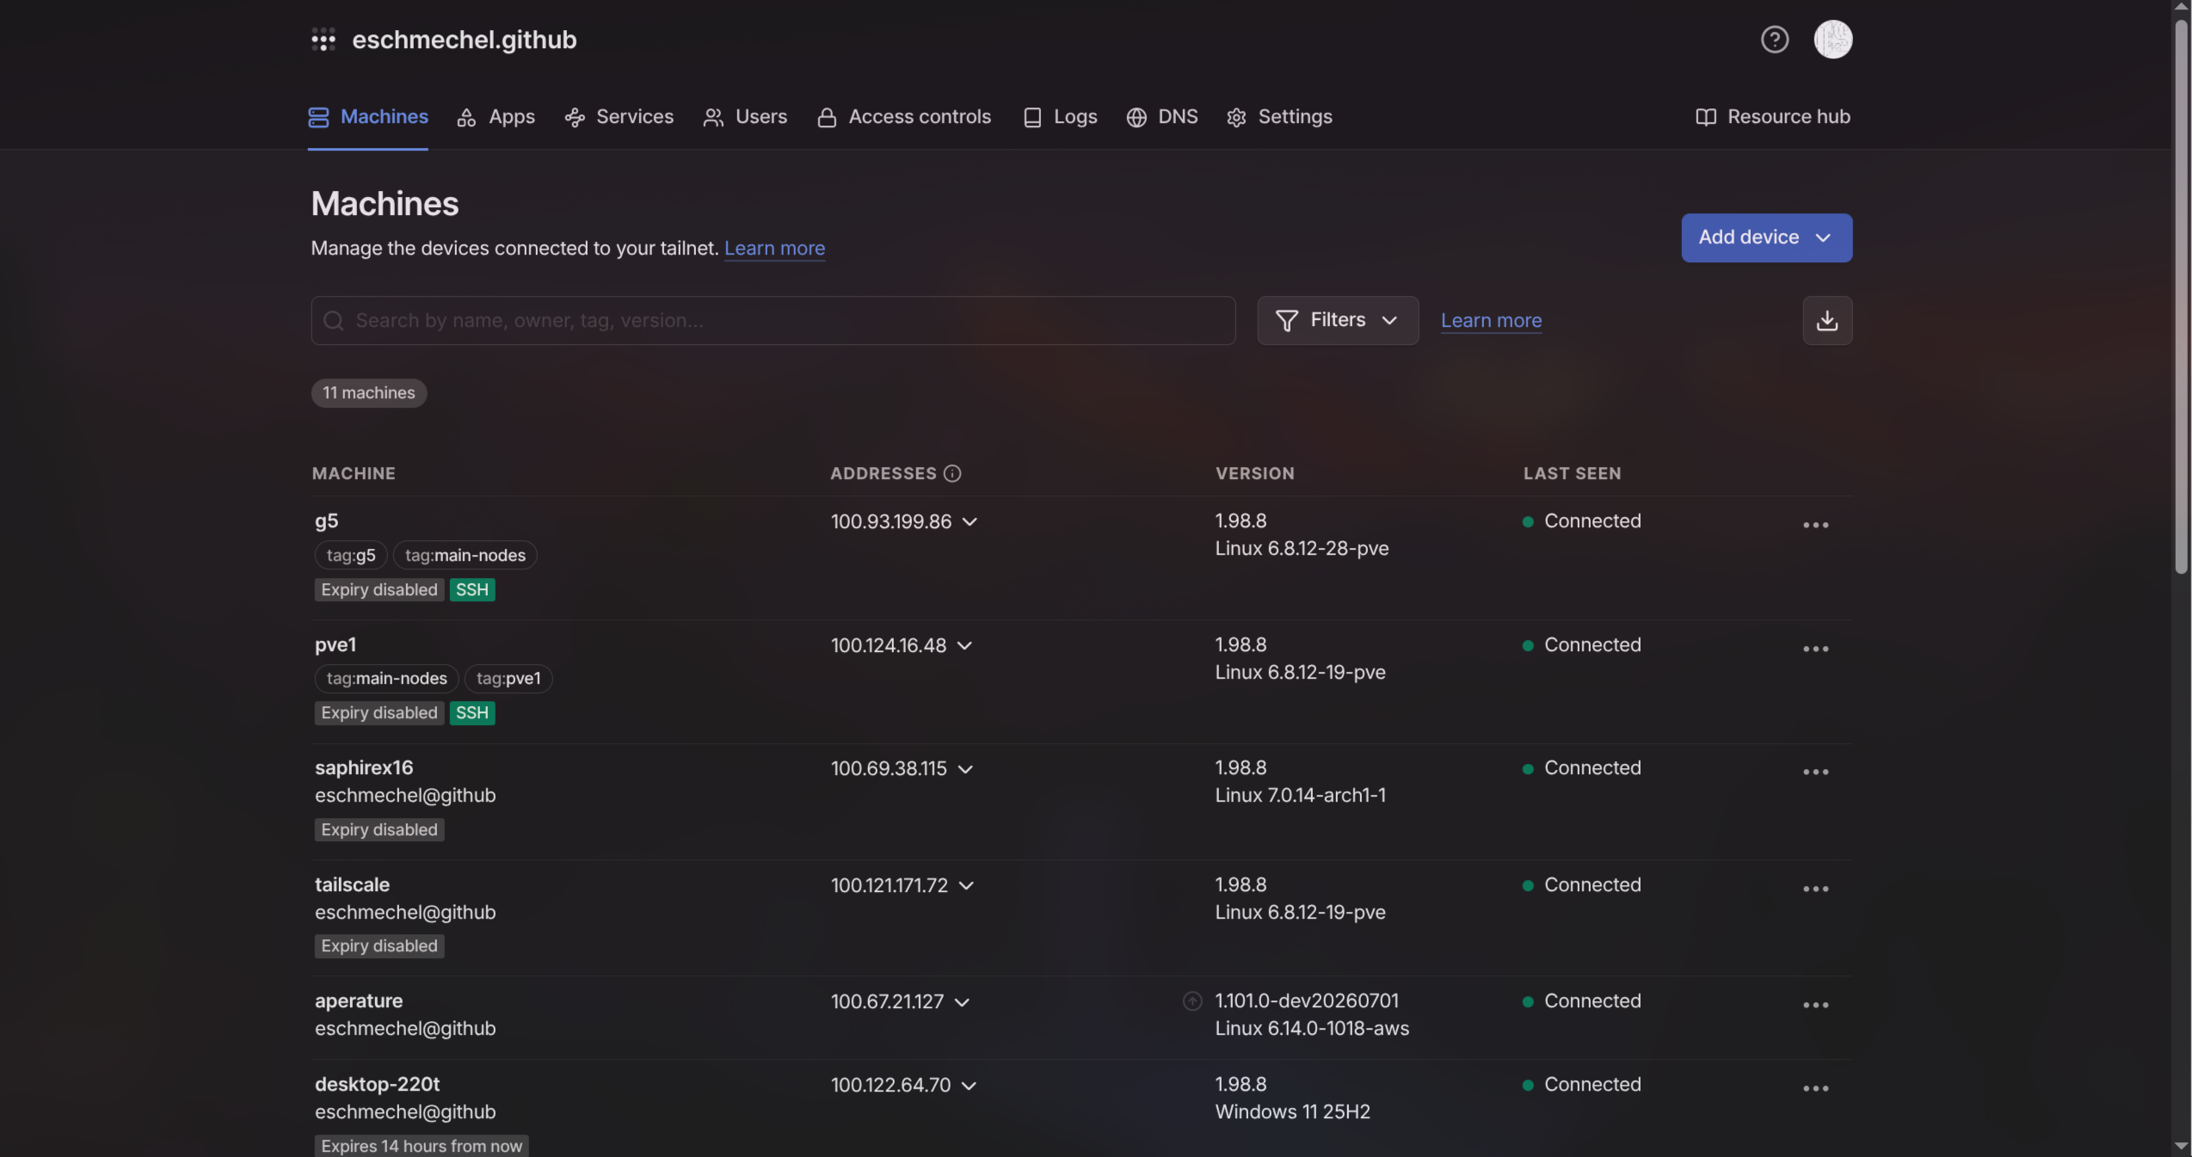Screen dimensions: 2192x1157
Task: Open the three-dot menu for g5
Action: click(1815, 525)
